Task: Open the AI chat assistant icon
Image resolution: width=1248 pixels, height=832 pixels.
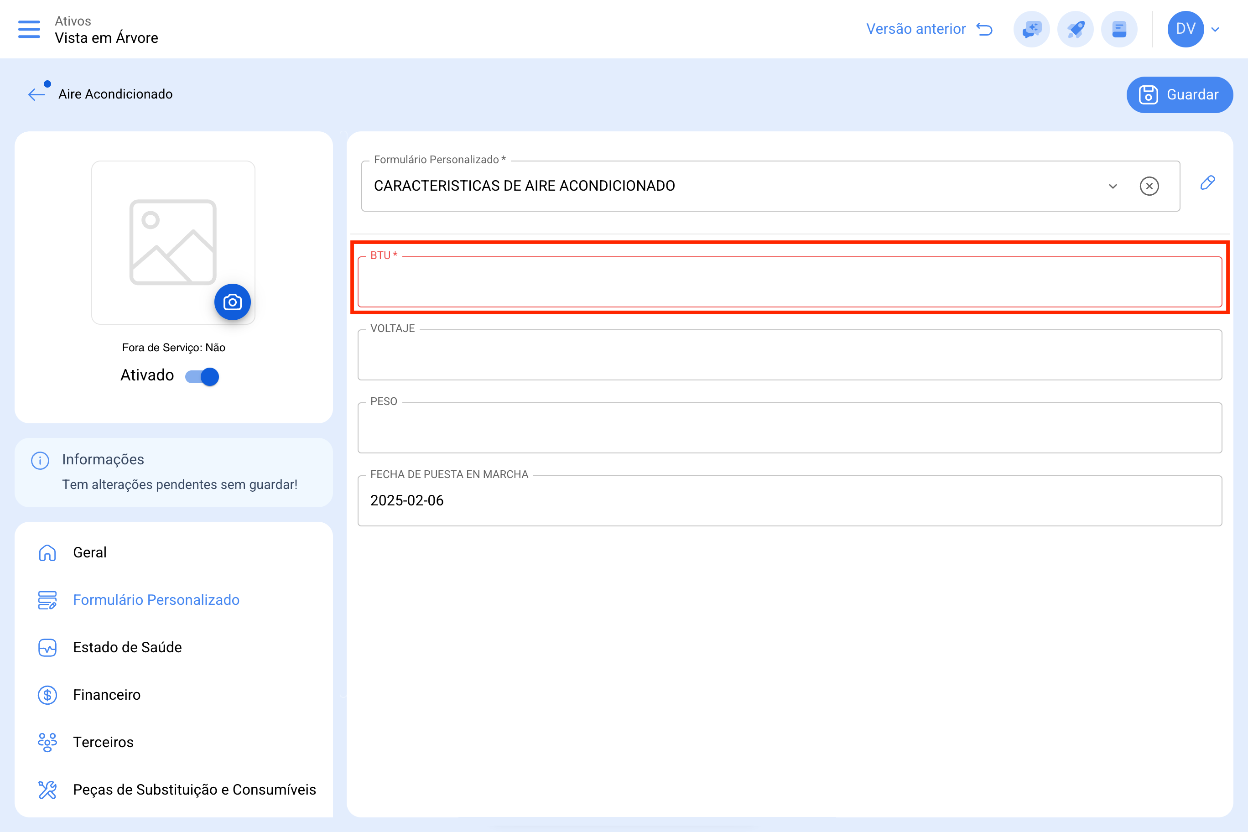Action: 1031,29
